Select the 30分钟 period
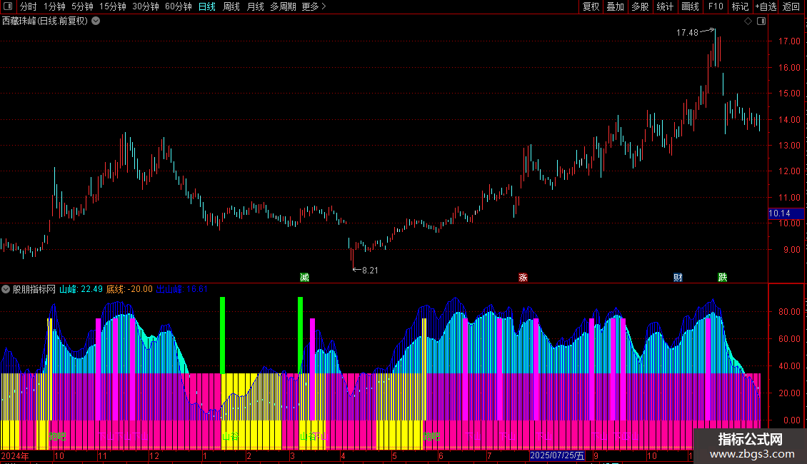Viewport: 807px width, 464px height. pos(146,6)
